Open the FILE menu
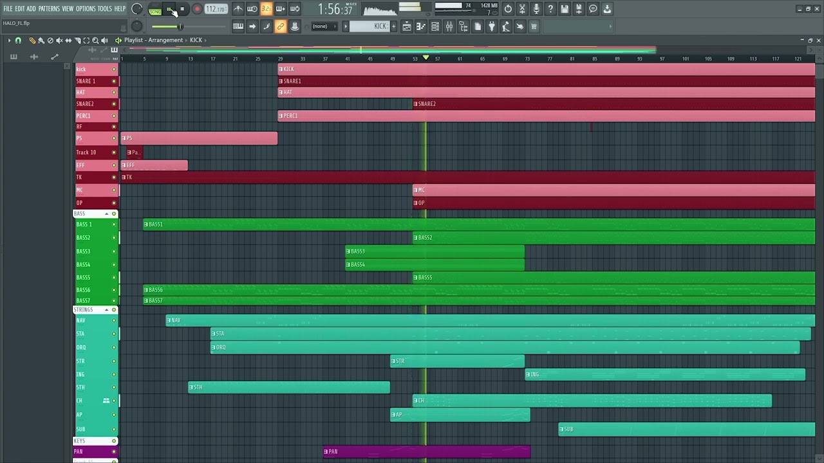 8,9
